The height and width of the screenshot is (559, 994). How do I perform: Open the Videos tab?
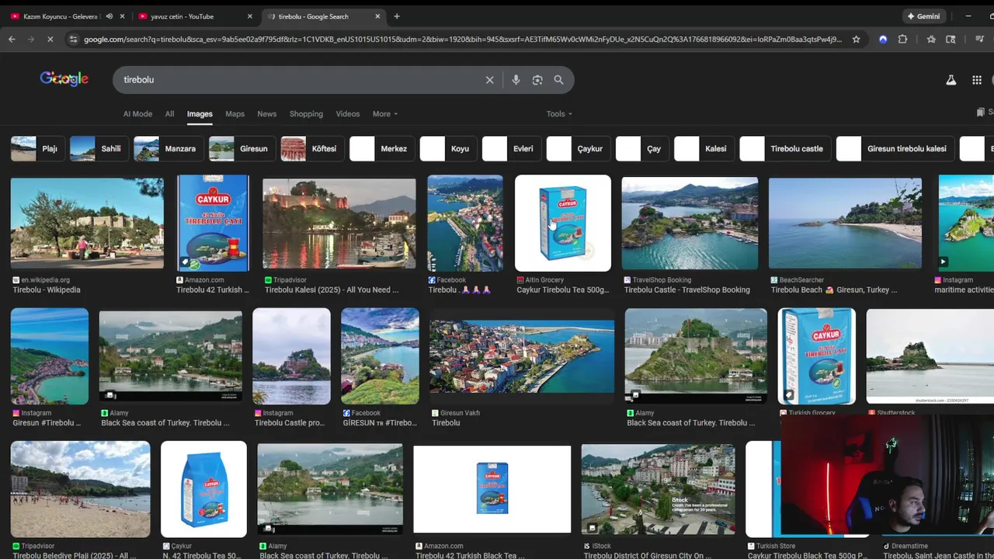coord(347,114)
